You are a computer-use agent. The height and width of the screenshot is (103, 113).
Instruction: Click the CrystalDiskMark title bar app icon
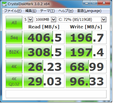[4, 4]
